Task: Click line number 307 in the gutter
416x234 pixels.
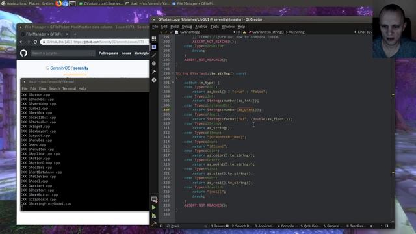Action: [166, 110]
